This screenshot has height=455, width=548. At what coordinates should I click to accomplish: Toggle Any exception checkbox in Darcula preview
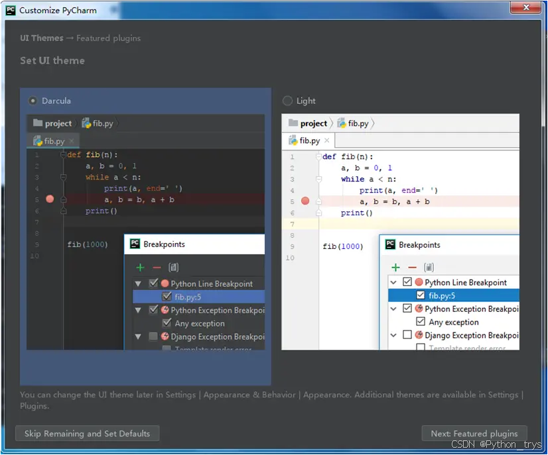point(167,323)
